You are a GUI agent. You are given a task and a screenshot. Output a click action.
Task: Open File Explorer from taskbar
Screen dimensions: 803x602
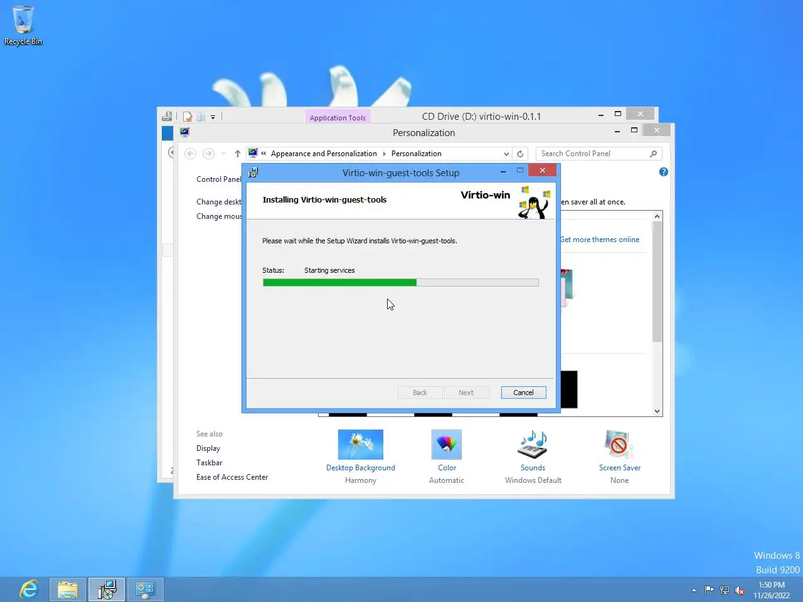pos(68,589)
